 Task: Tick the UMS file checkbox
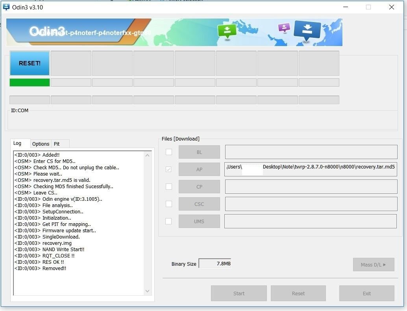tap(168, 221)
